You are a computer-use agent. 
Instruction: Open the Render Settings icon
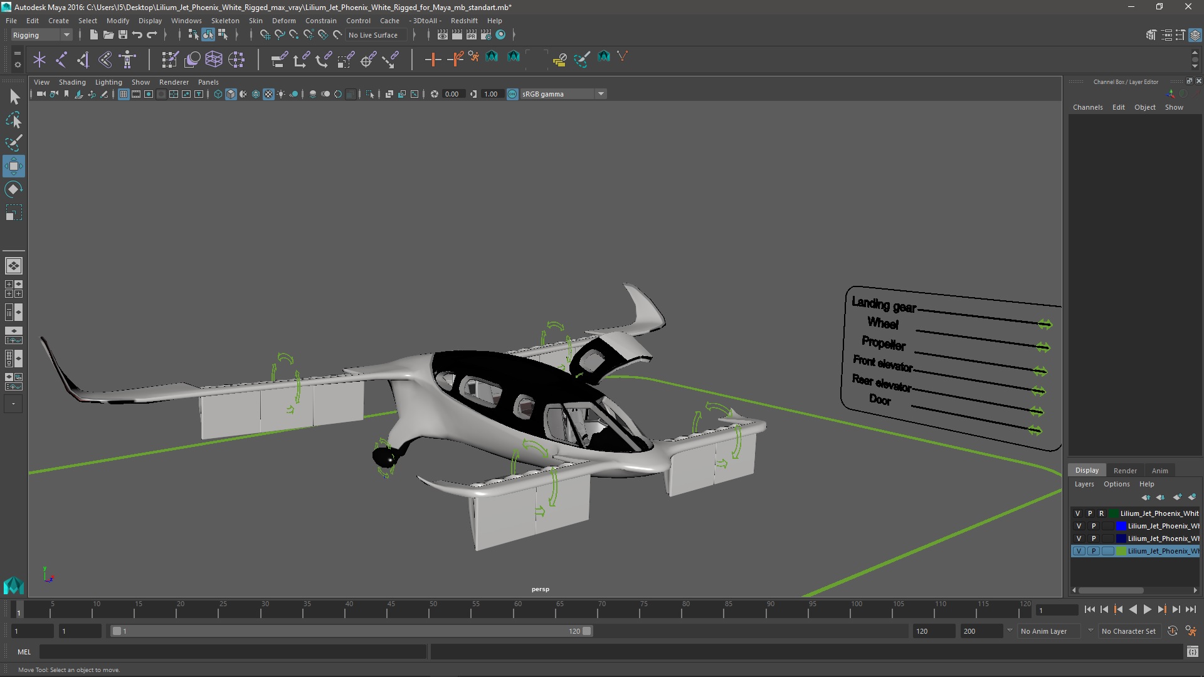486,35
